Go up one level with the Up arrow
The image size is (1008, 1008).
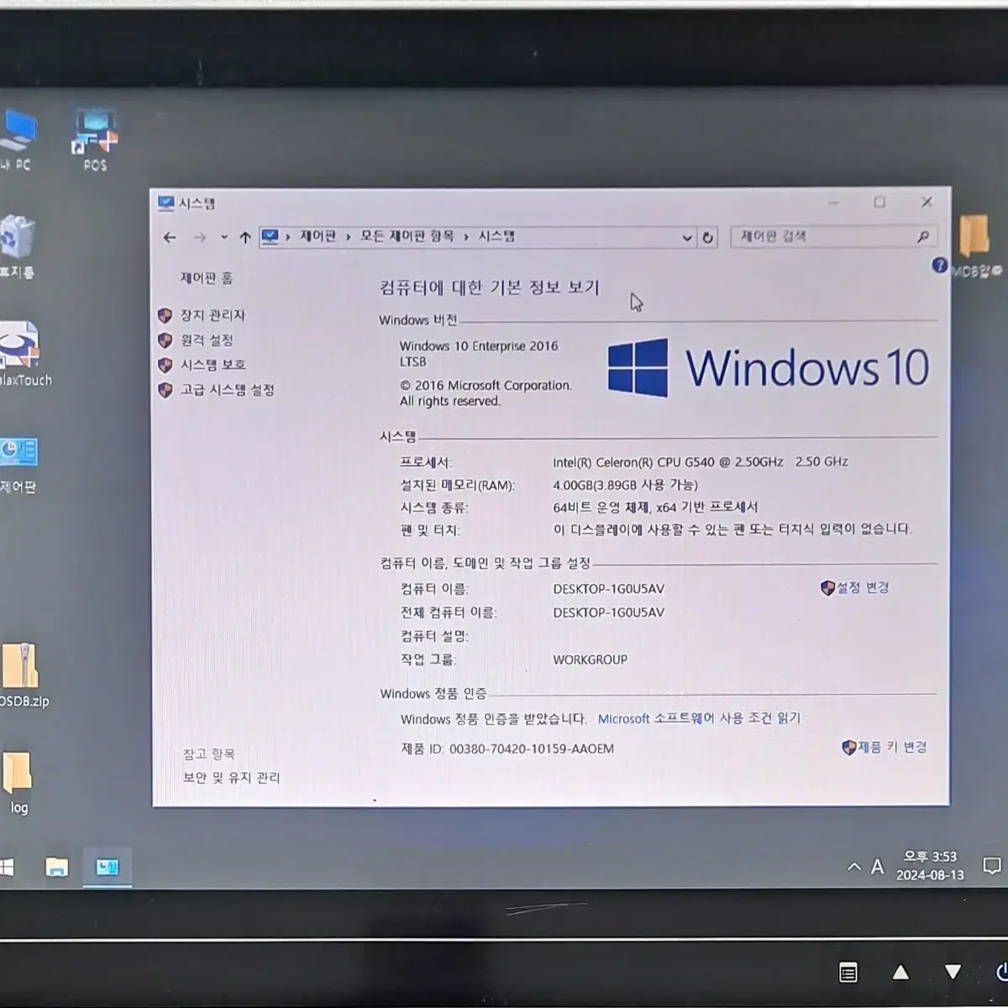pos(244,238)
